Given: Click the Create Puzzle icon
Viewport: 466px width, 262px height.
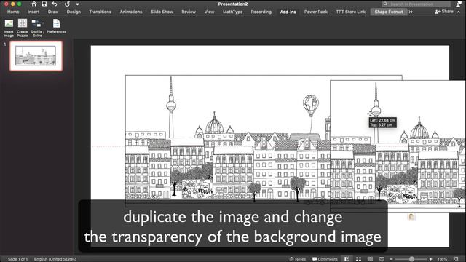Looking at the screenshot, I should tap(23, 28).
